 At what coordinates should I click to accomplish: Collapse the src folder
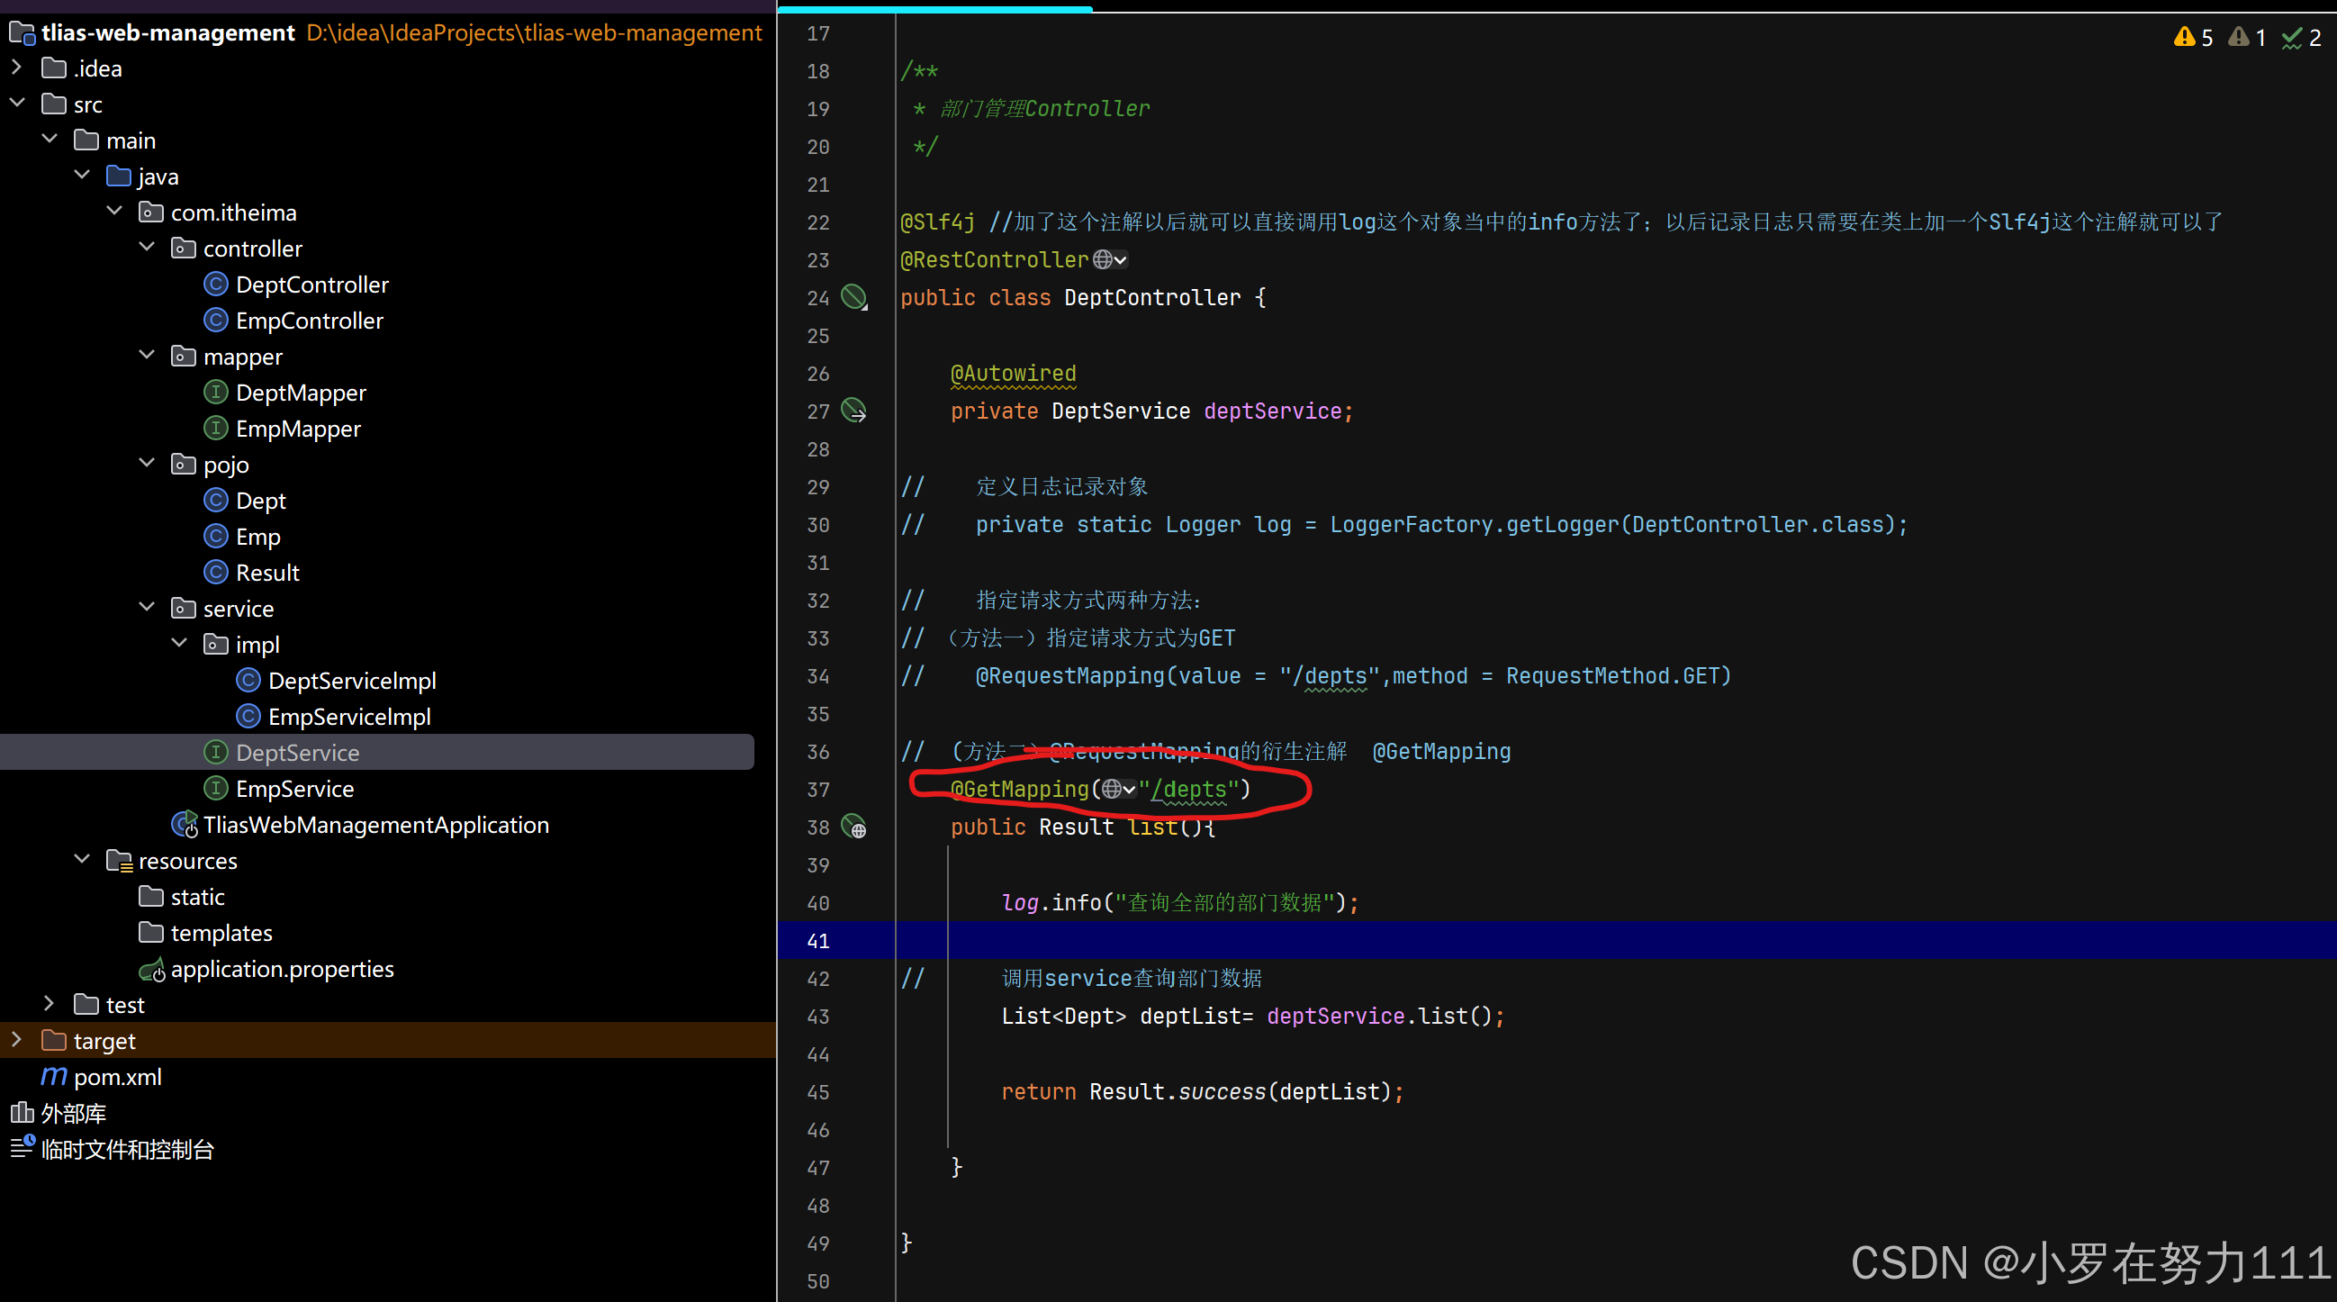(x=17, y=104)
